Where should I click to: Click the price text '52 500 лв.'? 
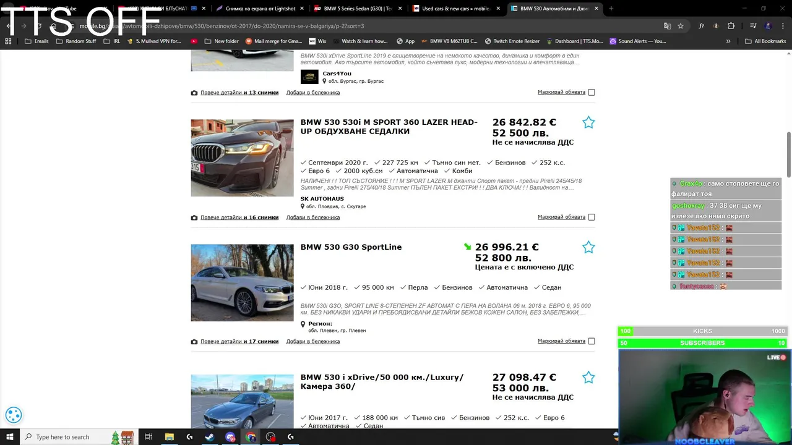[520, 133]
